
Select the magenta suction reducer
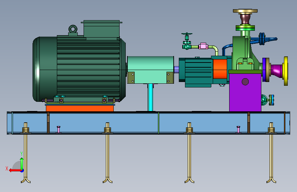pos(277,71)
